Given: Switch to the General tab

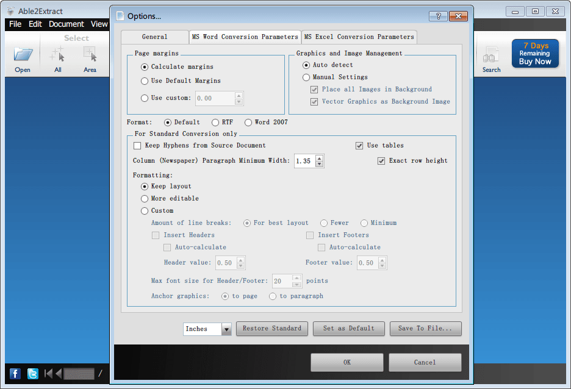Looking at the screenshot, I should click(x=154, y=37).
